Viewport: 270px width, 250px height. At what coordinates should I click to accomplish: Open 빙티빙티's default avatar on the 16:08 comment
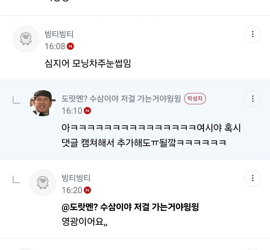[26, 39]
